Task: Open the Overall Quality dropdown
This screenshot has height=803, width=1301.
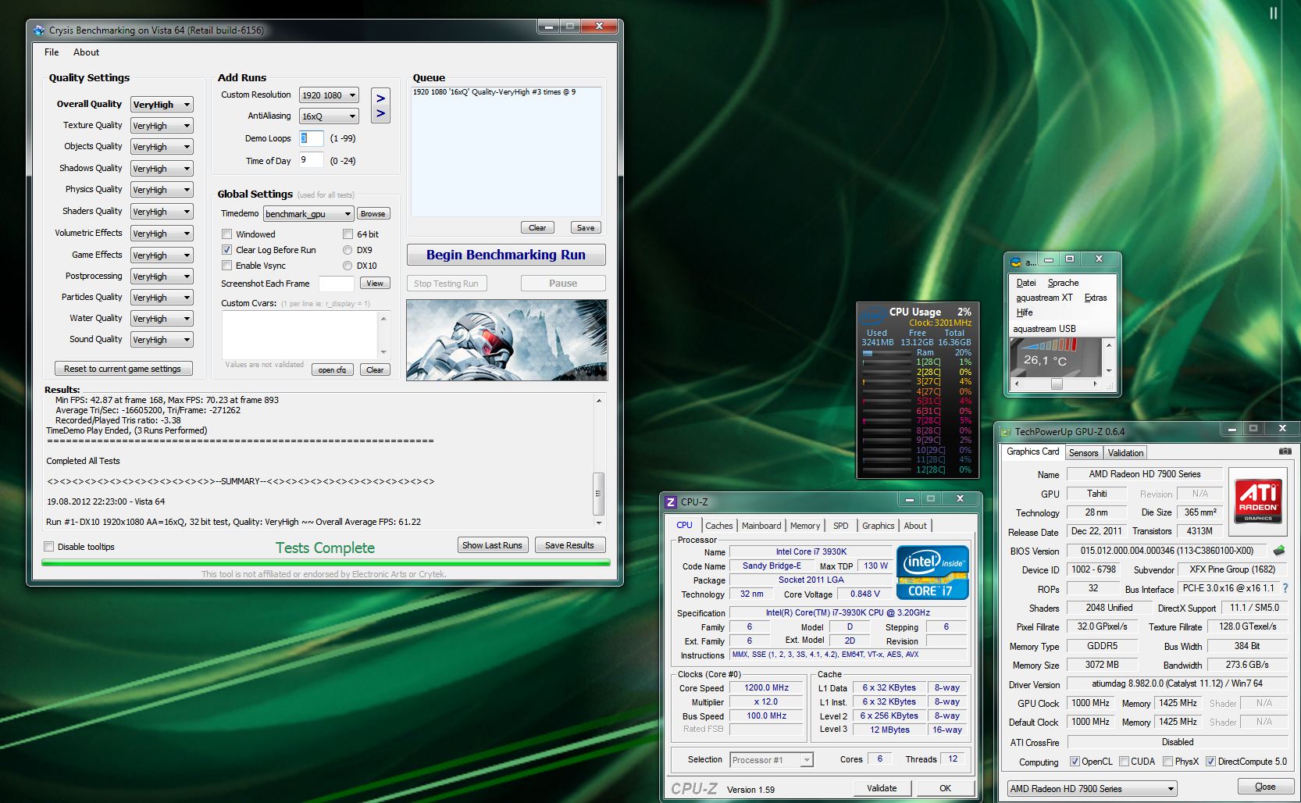Action: pos(162,105)
